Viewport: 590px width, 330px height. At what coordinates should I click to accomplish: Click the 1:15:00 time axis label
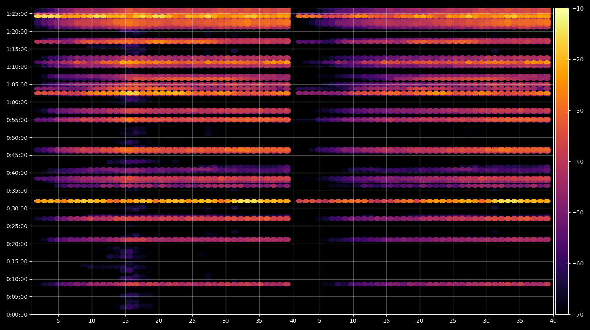[x=17, y=49]
